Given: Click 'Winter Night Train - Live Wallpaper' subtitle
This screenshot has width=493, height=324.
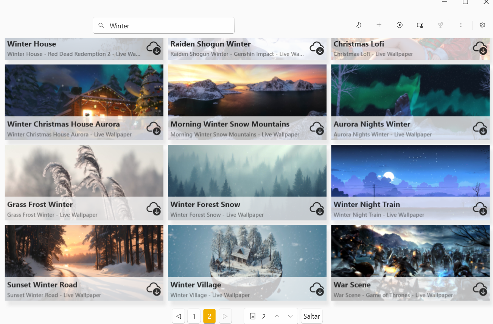Looking at the screenshot, I should pyautogui.click(x=379, y=215).
